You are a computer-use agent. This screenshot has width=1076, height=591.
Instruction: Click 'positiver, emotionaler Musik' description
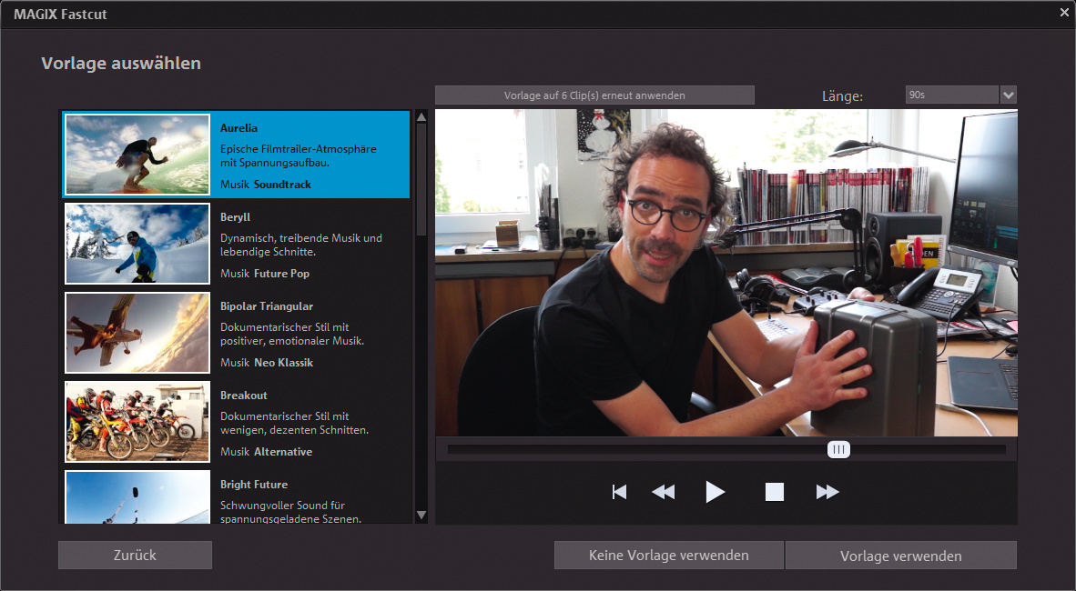pyautogui.click(x=292, y=341)
